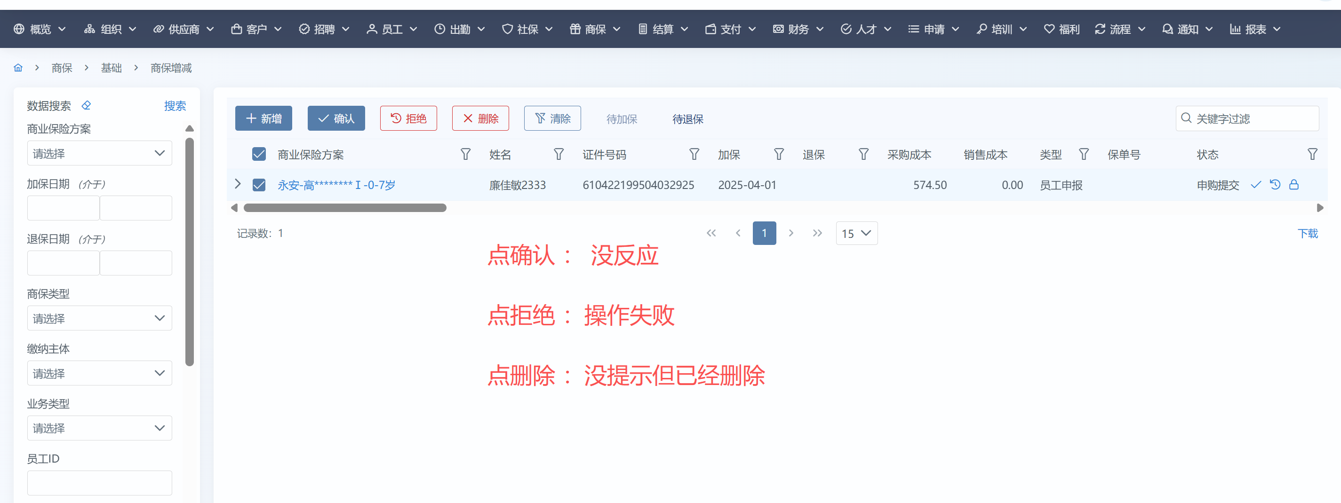Toggle the select-all checkbox in table header

click(259, 155)
